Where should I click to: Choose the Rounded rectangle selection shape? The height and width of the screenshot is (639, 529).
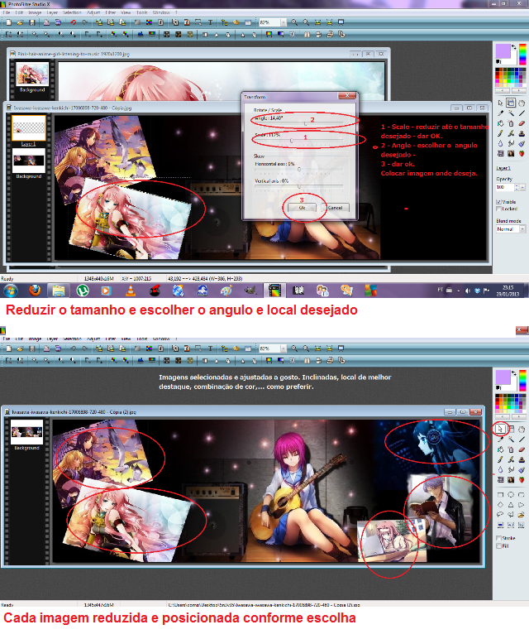(x=522, y=495)
